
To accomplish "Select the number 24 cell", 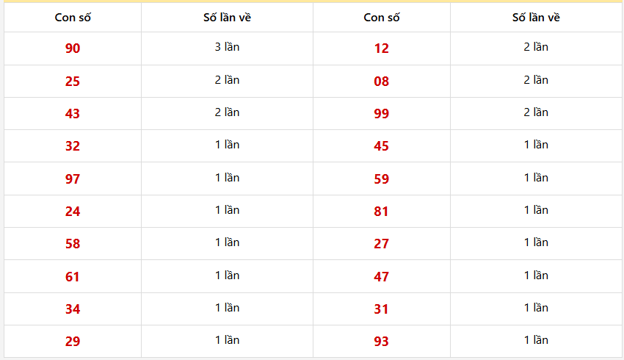I will pyautogui.click(x=73, y=211).
